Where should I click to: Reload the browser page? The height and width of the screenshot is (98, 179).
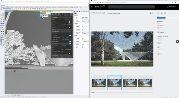[95, 3]
